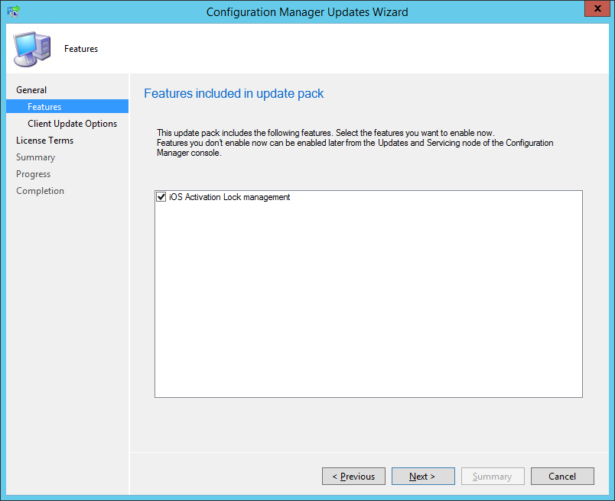This screenshot has width=615, height=501.
Task: Select the Summary step in sidebar
Action: point(36,157)
